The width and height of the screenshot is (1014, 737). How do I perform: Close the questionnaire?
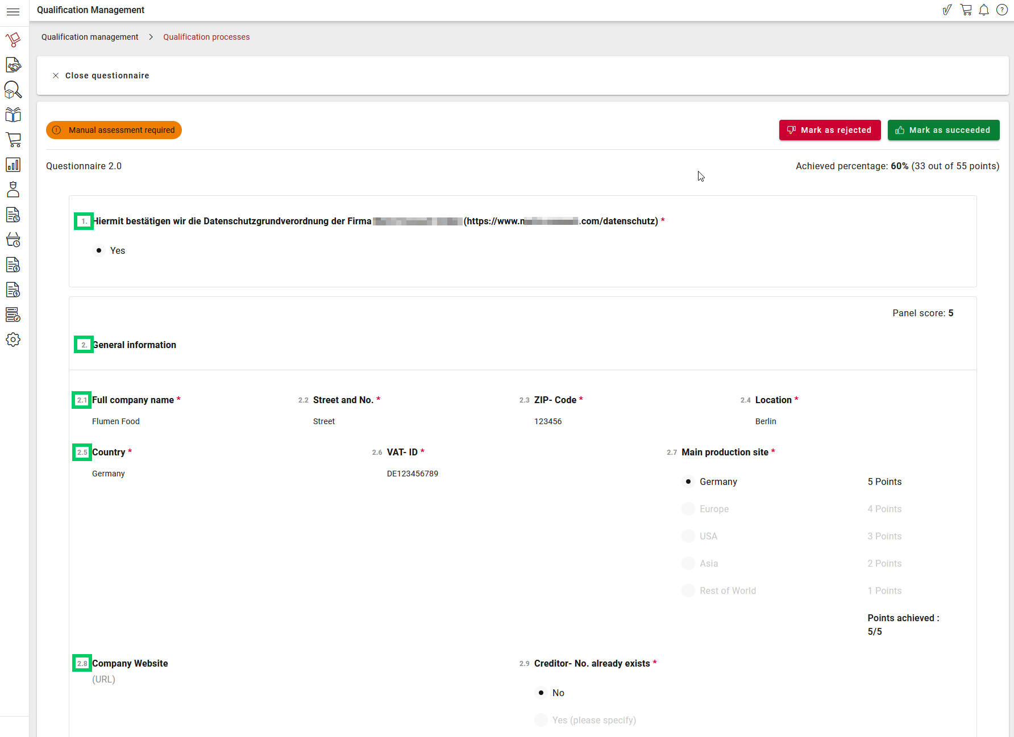(101, 76)
